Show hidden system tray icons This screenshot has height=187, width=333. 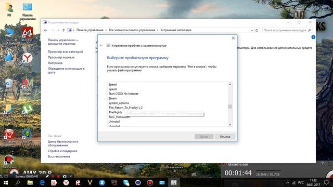click(x=288, y=182)
